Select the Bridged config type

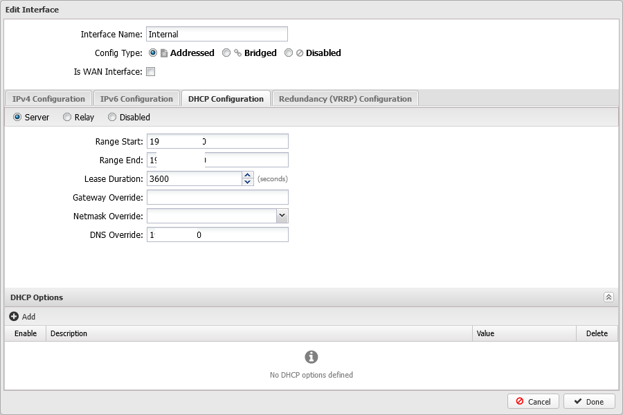(x=226, y=53)
